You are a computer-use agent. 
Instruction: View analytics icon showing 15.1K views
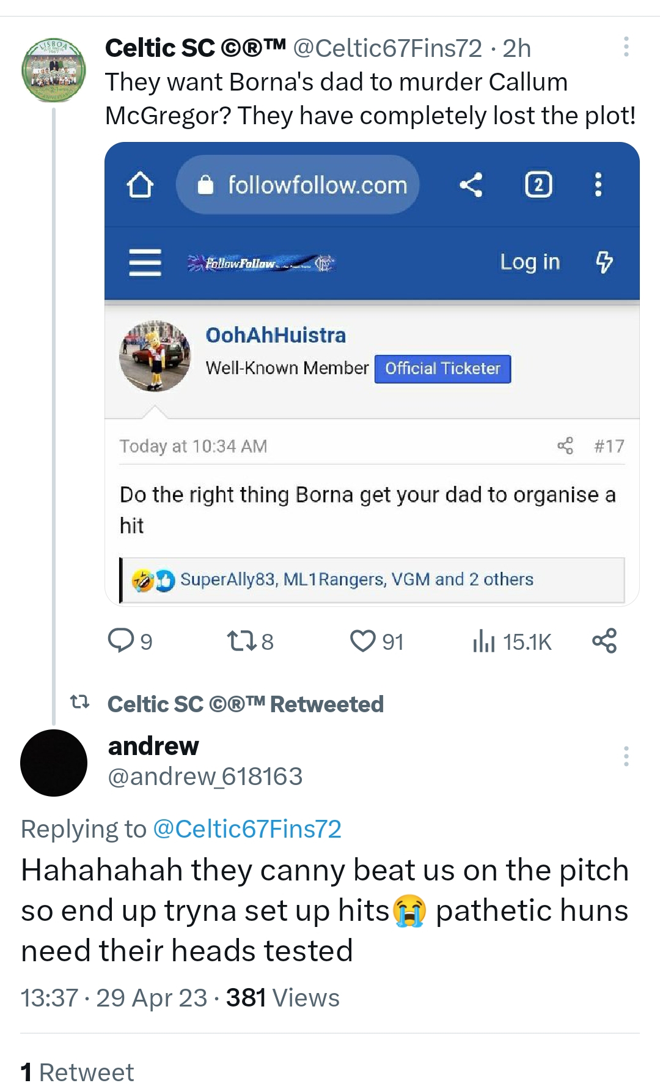512,641
